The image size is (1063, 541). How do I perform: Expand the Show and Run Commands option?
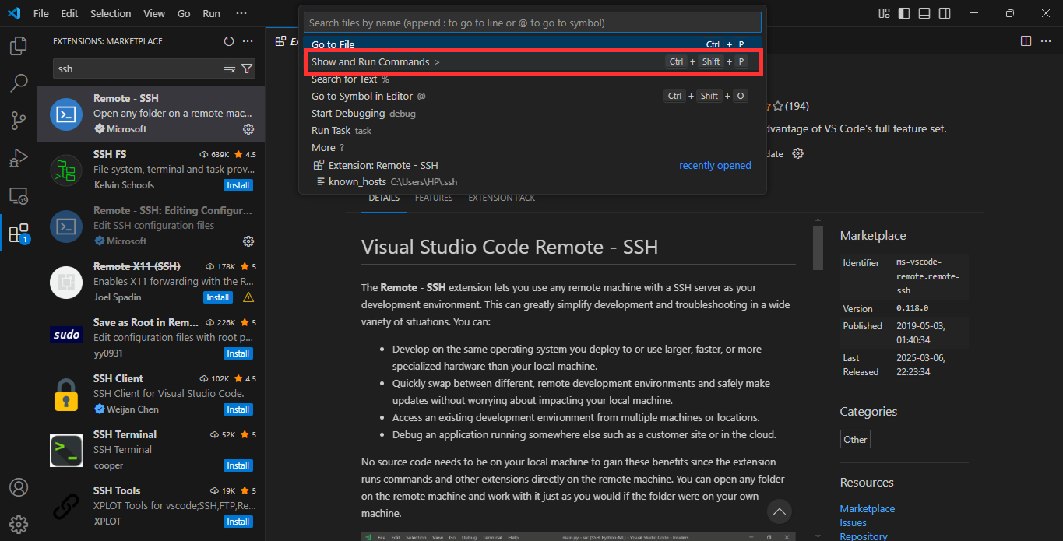370,61
